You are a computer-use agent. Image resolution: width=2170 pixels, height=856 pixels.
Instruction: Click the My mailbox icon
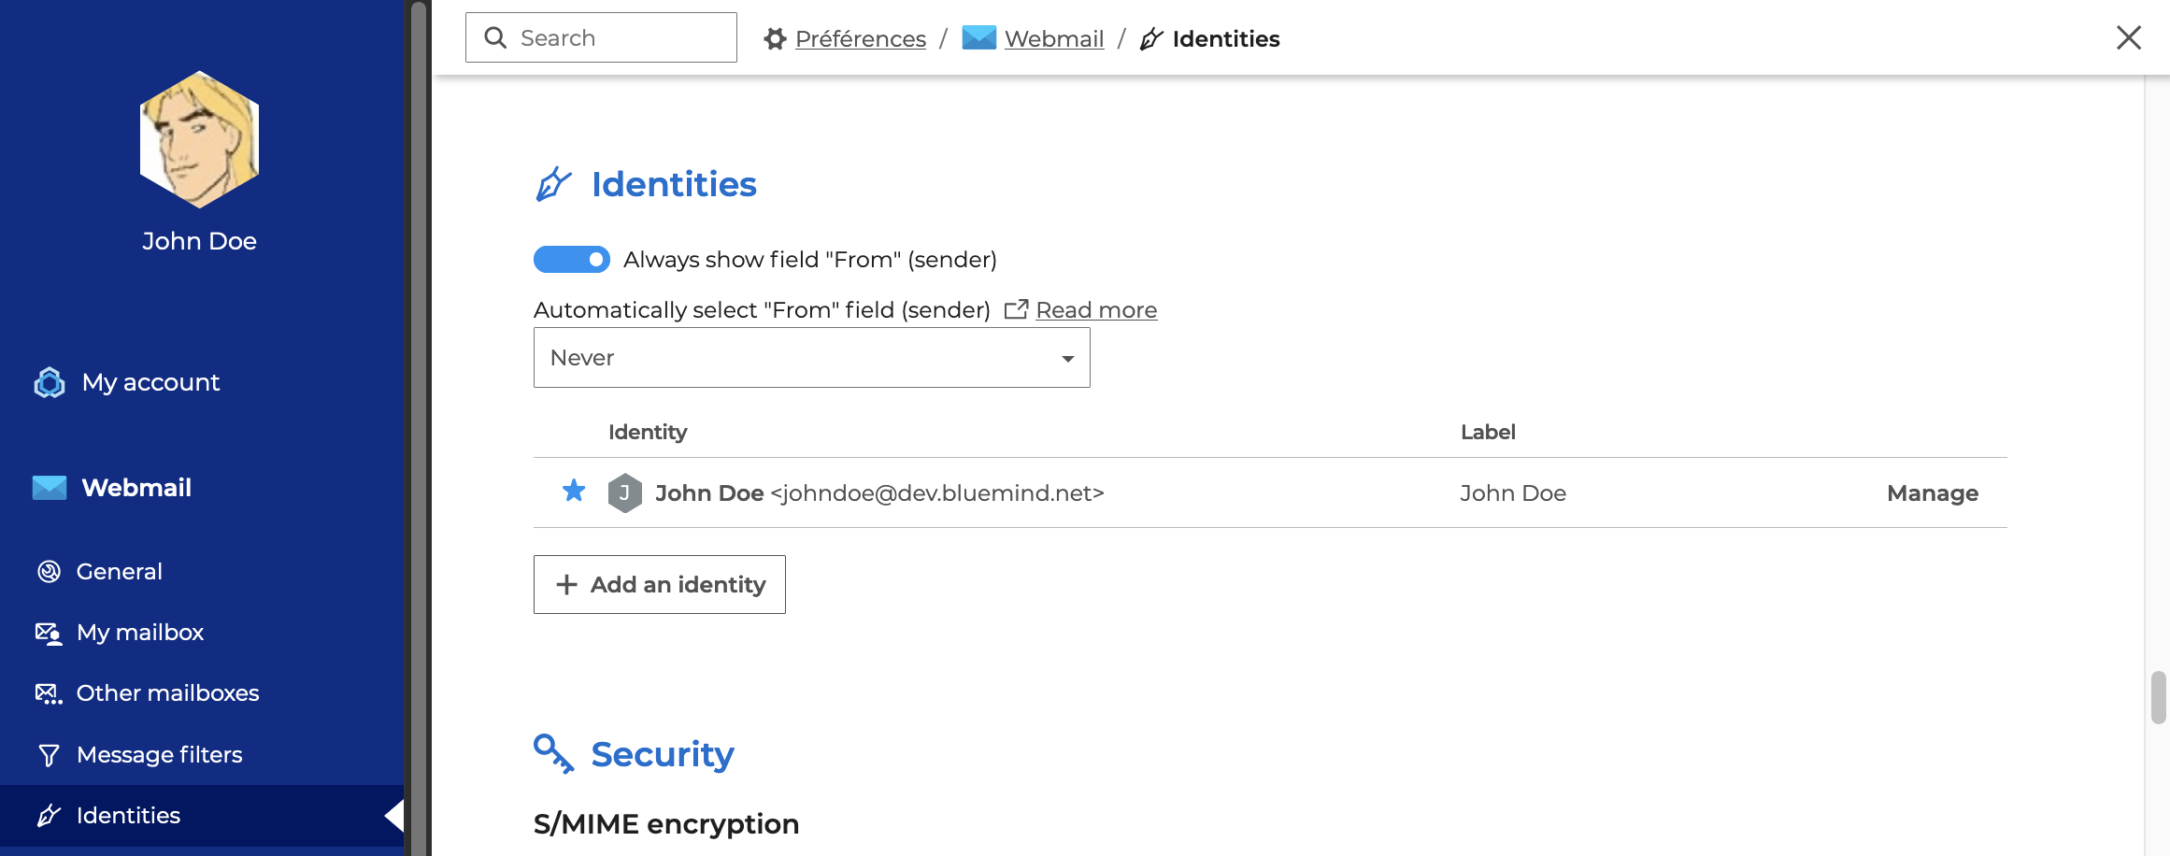point(49,634)
